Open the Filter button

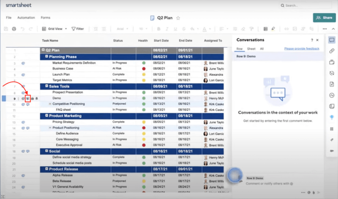pos(78,29)
